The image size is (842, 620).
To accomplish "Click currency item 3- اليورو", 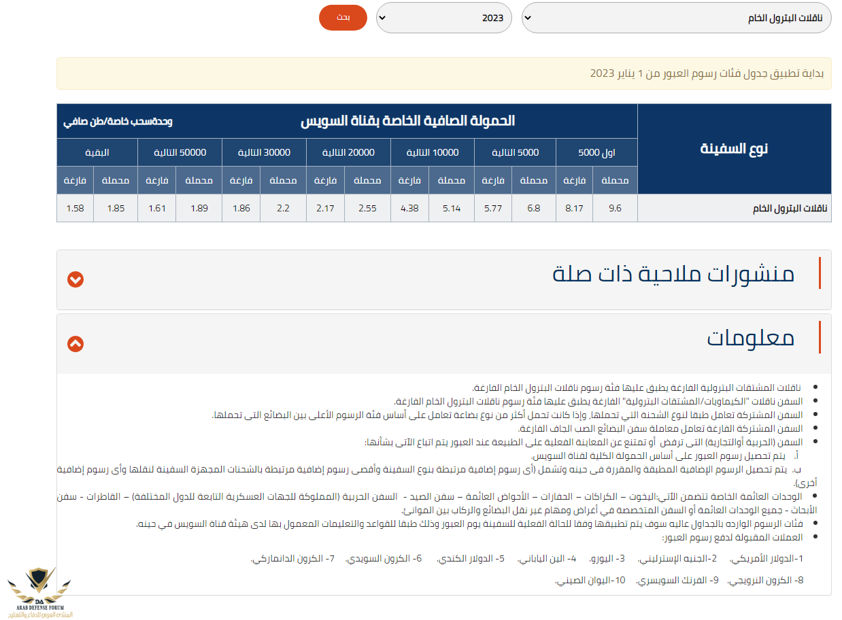I will click(605, 559).
